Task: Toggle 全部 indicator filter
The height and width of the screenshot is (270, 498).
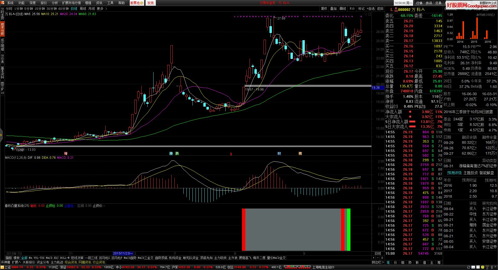Action: (24, 258)
